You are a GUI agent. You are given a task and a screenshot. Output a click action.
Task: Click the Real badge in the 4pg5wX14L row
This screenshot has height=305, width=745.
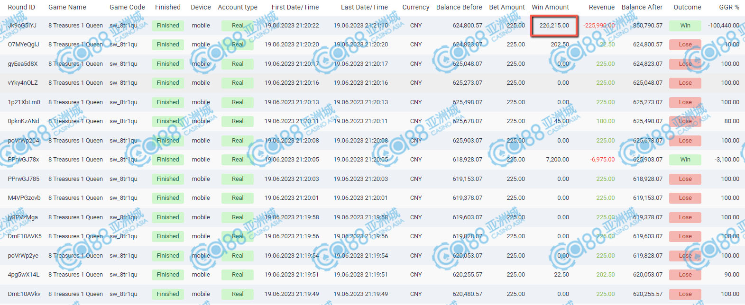(x=238, y=275)
